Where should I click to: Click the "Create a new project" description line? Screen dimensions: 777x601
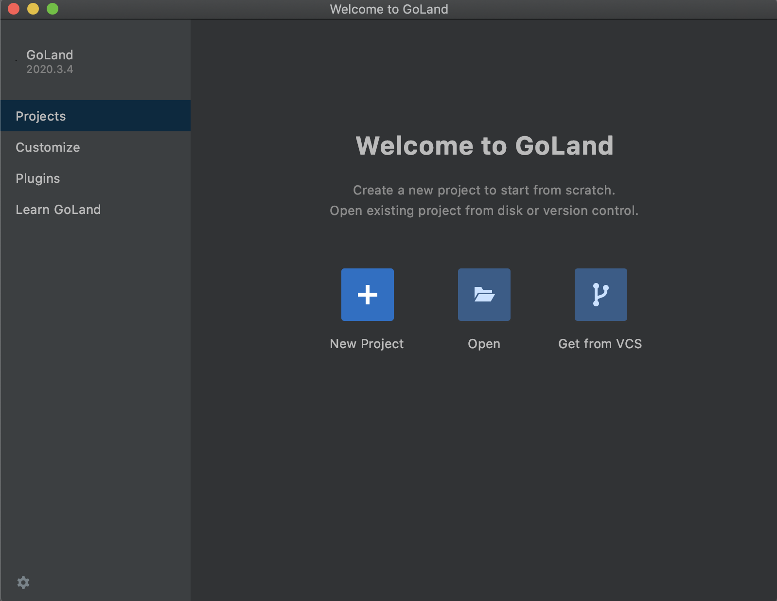(484, 190)
